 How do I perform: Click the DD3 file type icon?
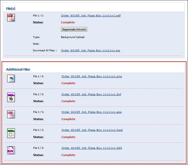11,150
